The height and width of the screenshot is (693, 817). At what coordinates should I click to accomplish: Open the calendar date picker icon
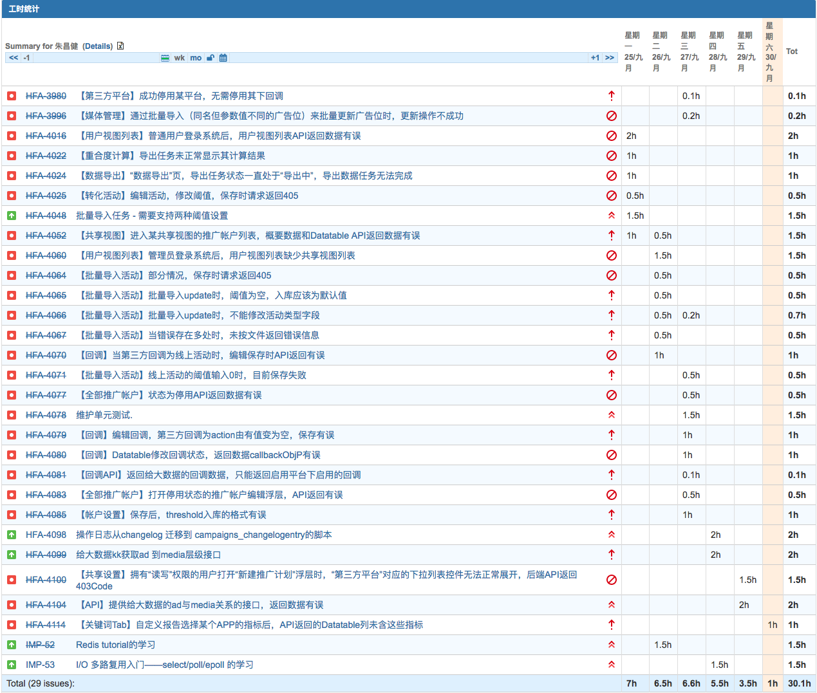223,58
